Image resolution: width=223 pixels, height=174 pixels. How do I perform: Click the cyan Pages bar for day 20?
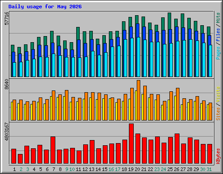click(x=139, y=57)
